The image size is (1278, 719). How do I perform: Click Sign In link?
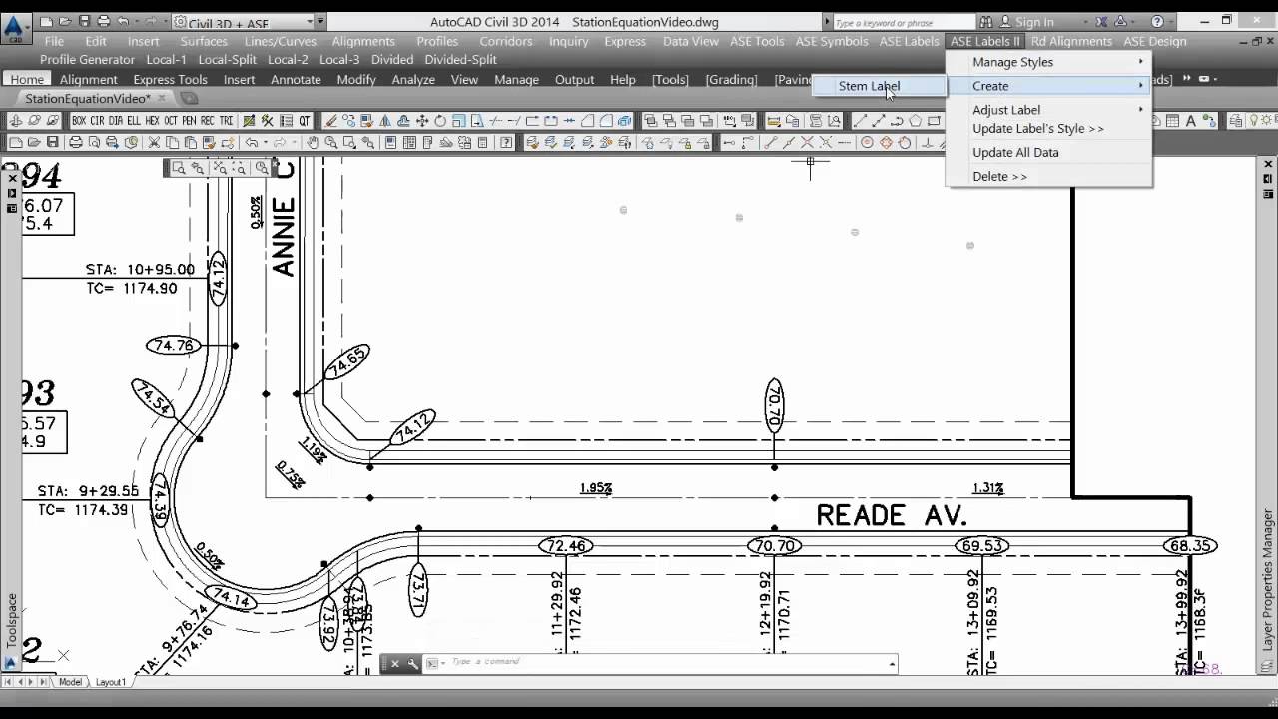1035,22
